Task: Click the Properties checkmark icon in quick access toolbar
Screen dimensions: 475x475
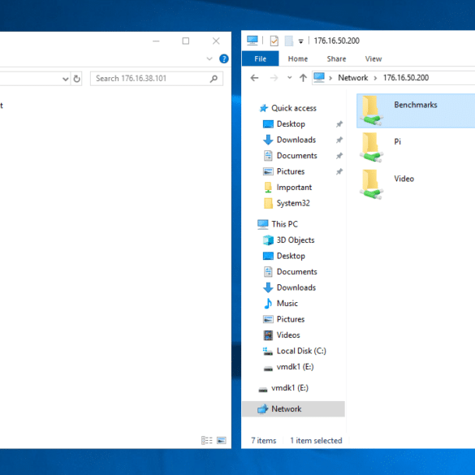Action: coord(274,41)
